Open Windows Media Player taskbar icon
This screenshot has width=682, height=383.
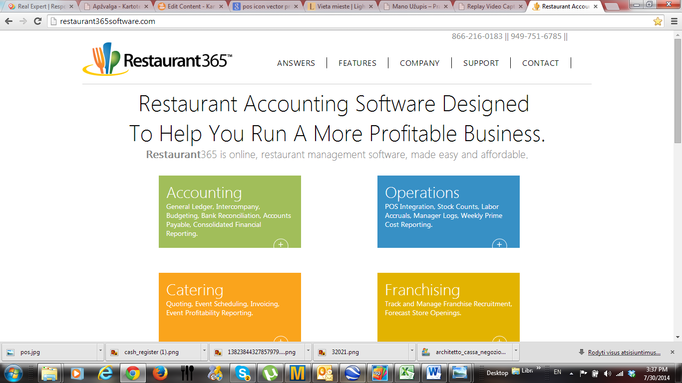pyautogui.click(x=77, y=373)
